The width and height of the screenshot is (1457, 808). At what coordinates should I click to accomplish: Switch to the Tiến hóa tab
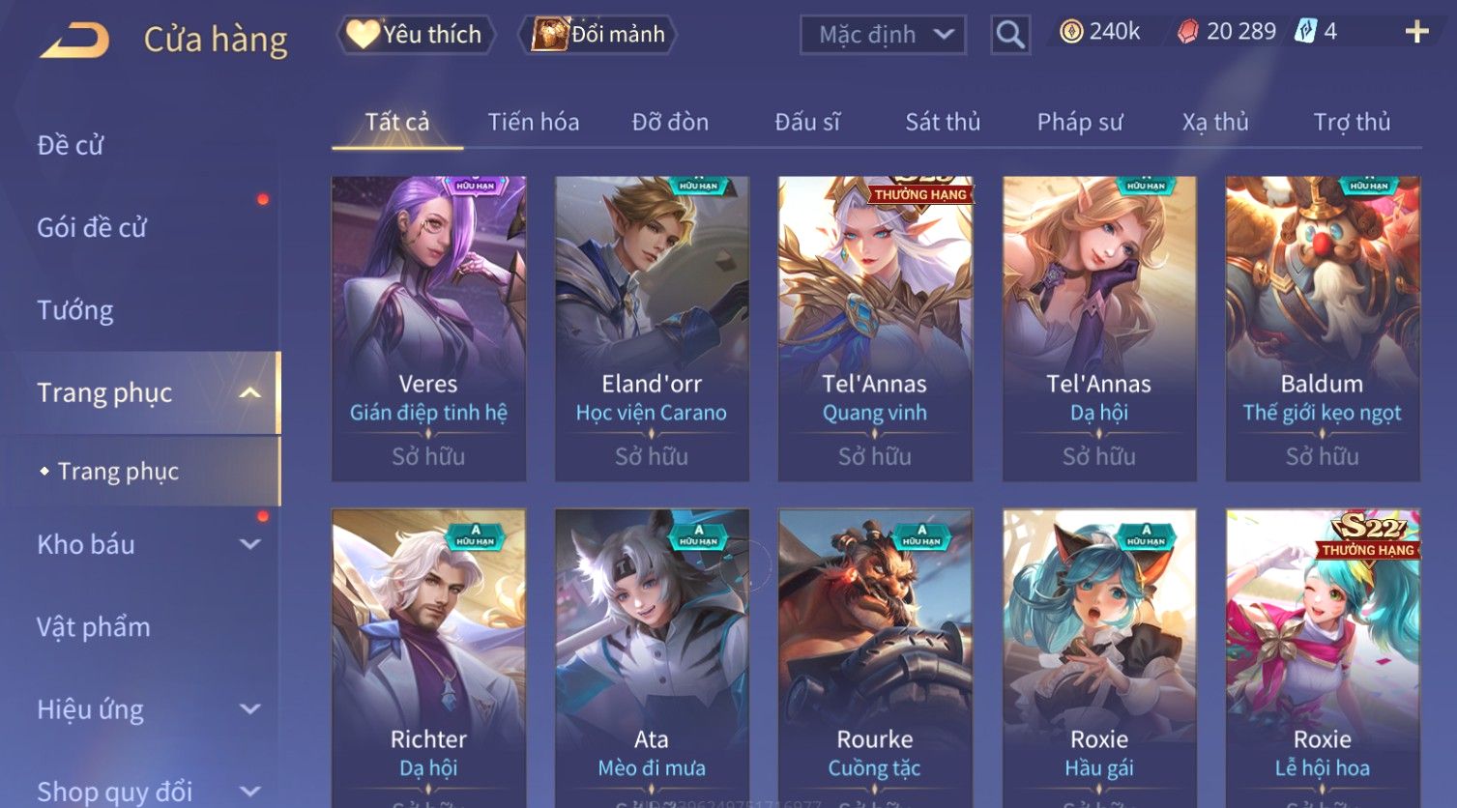(x=534, y=122)
